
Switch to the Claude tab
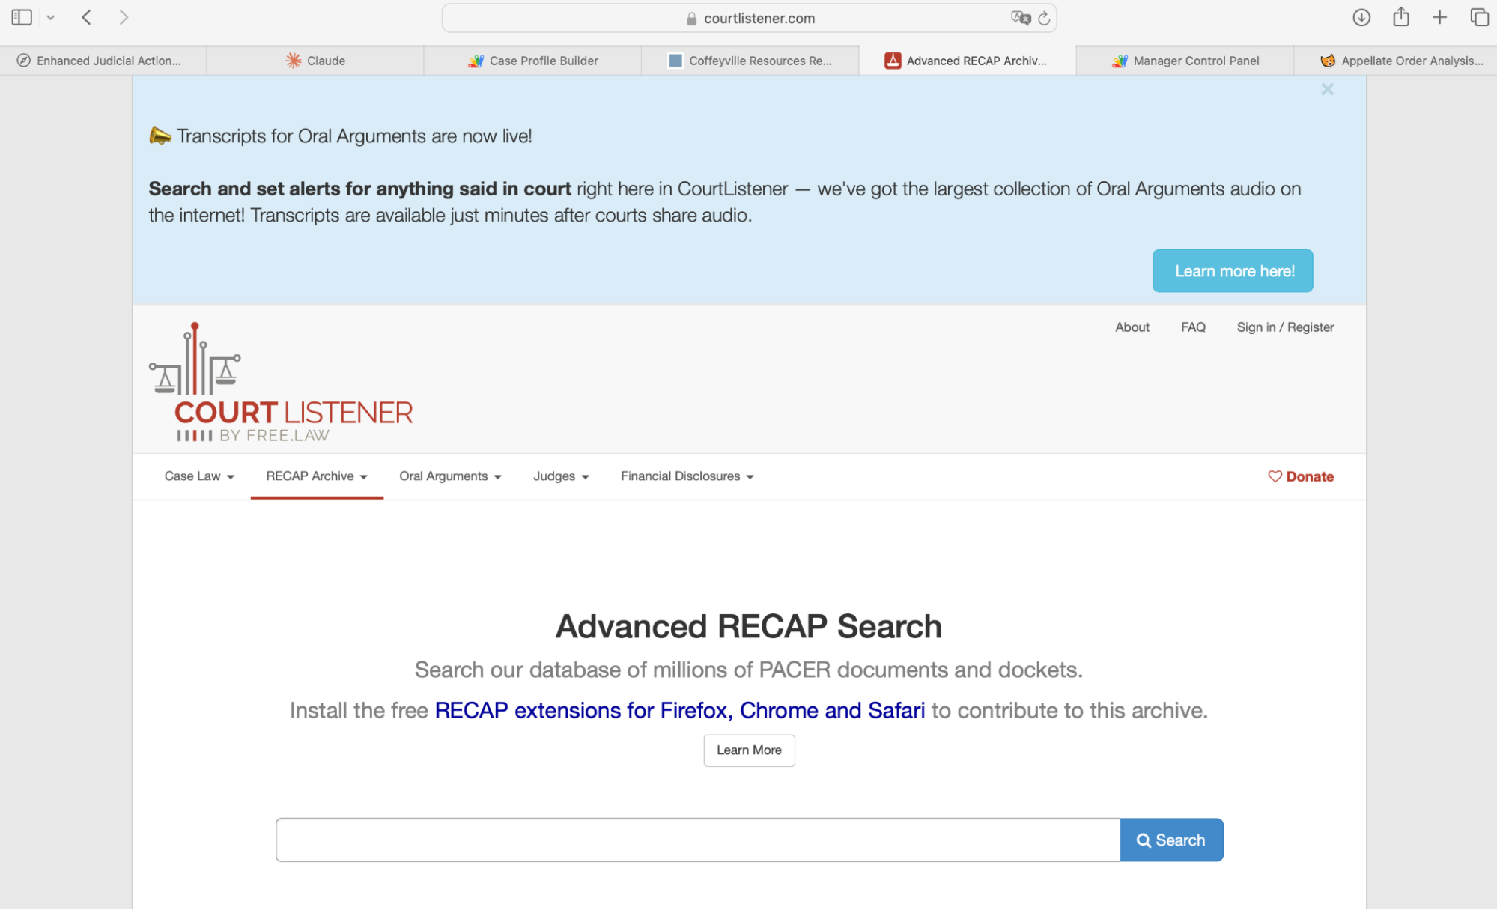point(315,61)
